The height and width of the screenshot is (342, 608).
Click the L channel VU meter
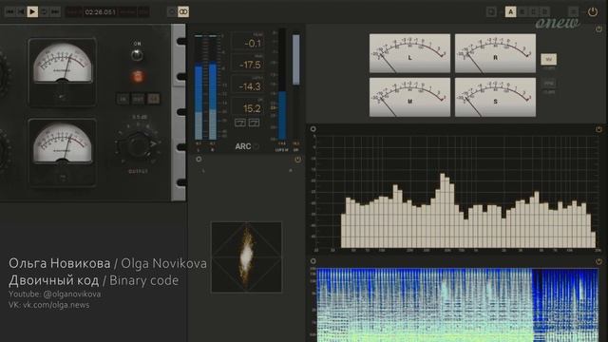coord(409,53)
